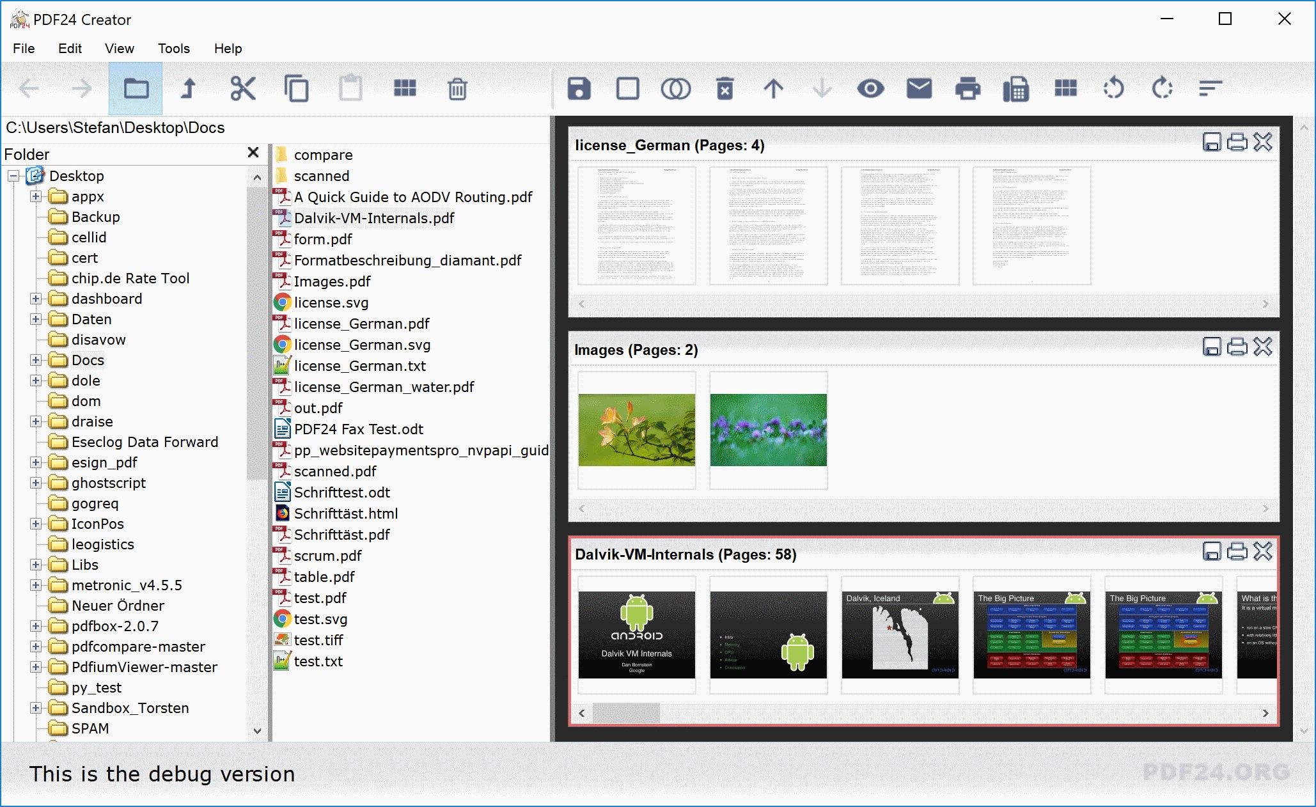Collapse the Desktop tree node
Image resolution: width=1316 pixels, height=807 pixels.
tap(14, 176)
